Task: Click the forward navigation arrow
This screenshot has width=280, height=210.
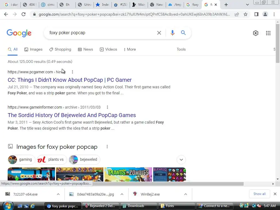Action: coord(15,14)
